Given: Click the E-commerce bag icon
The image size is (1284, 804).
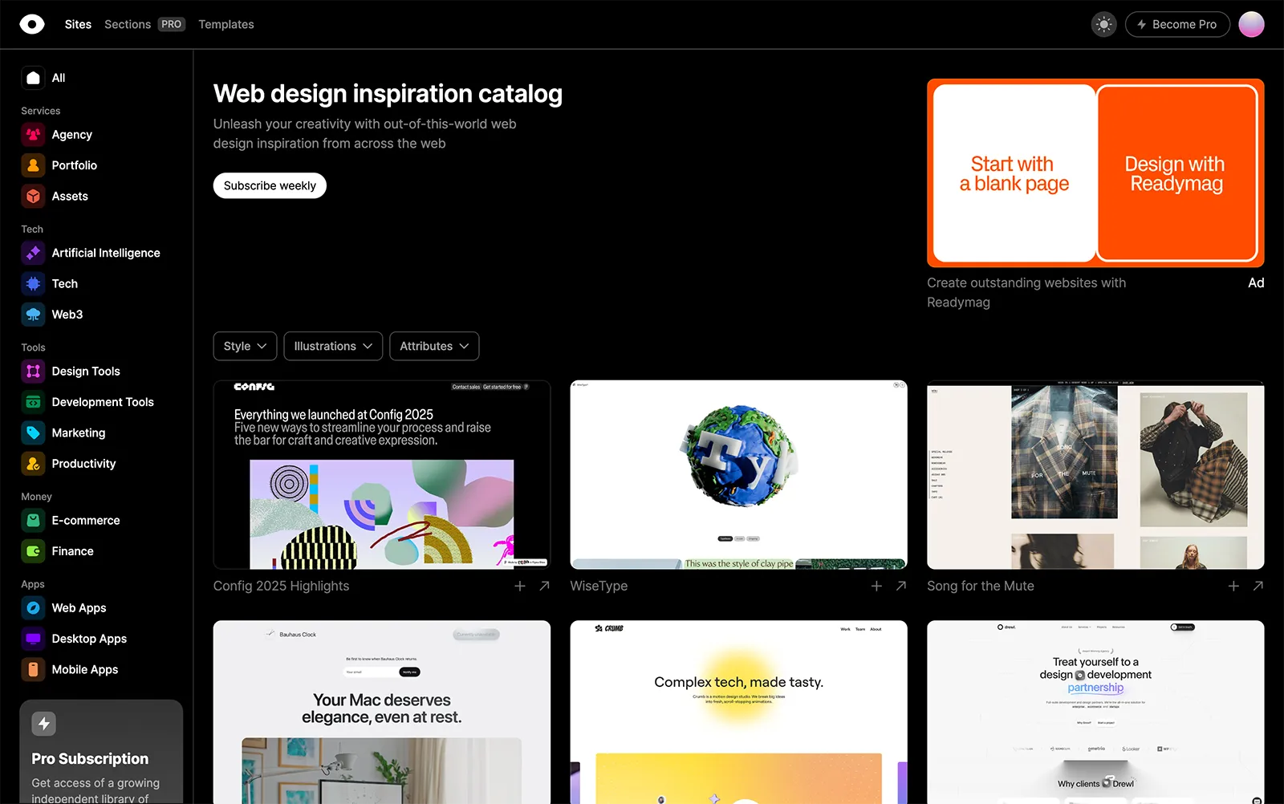Looking at the screenshot, I should (33, 521).
